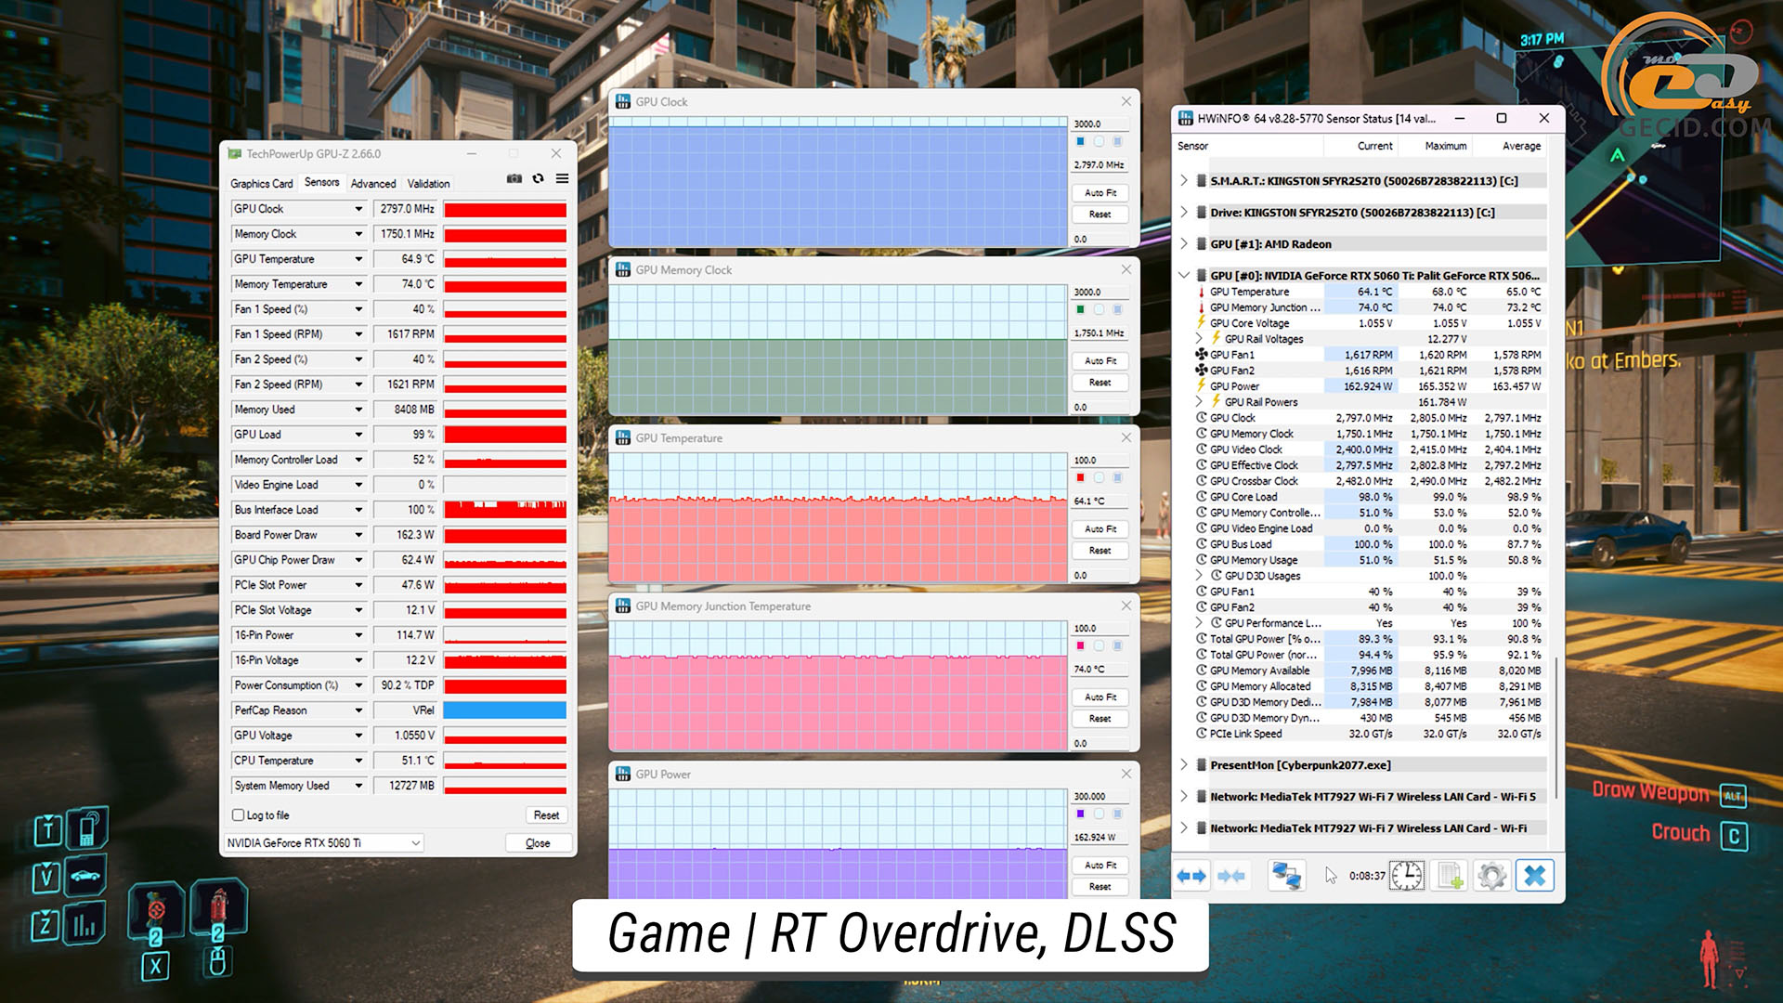
Task: Click blue line color swatch in GPU Clock graph
Action: coord(1080,142)
